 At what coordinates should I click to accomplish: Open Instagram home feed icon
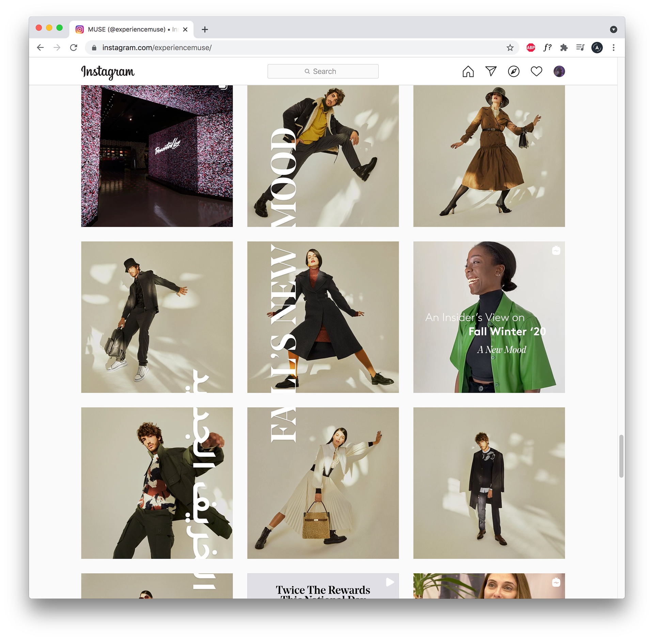click(468, 71)
